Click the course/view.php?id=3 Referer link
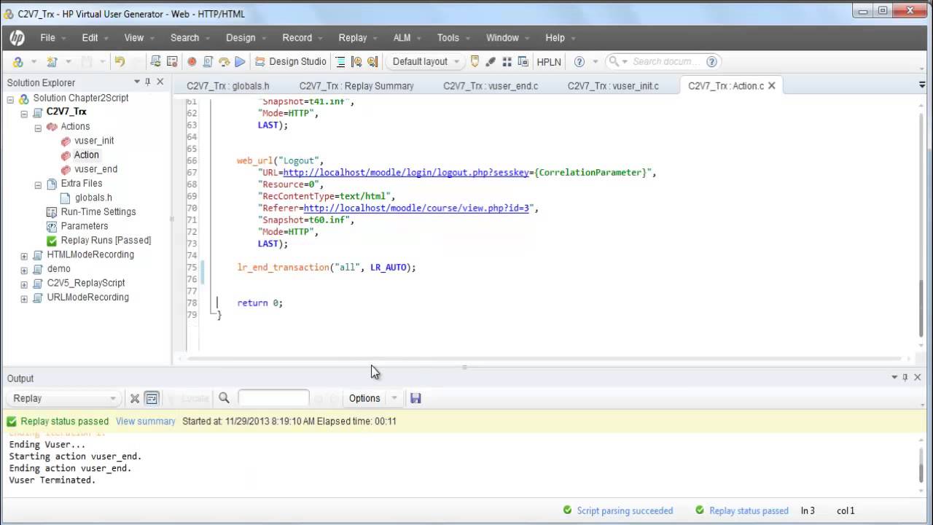 [416, 209]
